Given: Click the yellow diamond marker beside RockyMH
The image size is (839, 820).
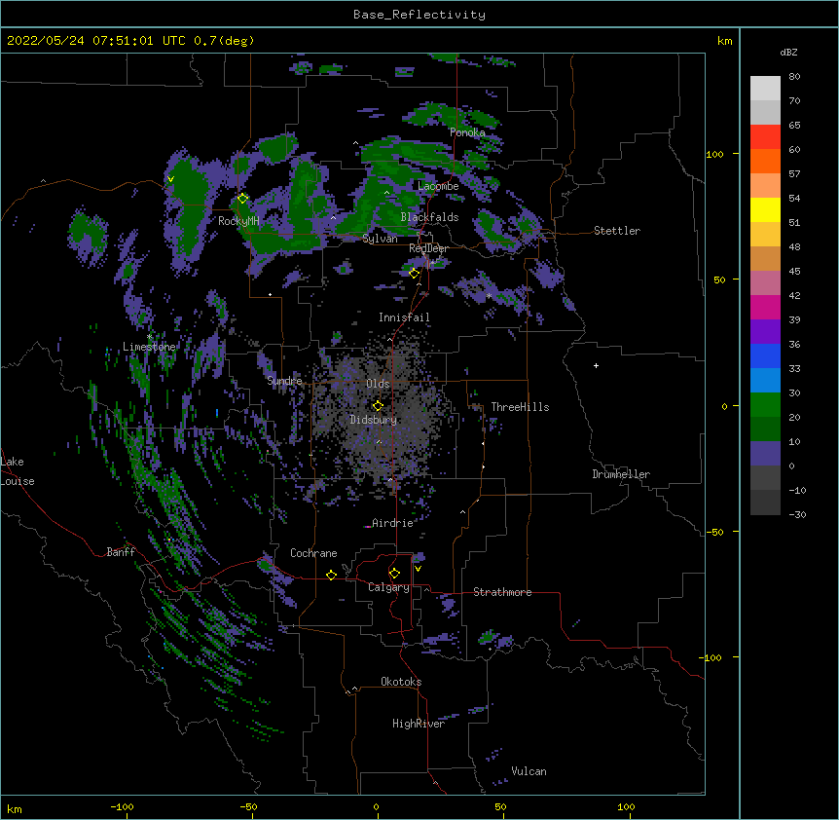Looking at the screenshot, I should tap(242, 199).
